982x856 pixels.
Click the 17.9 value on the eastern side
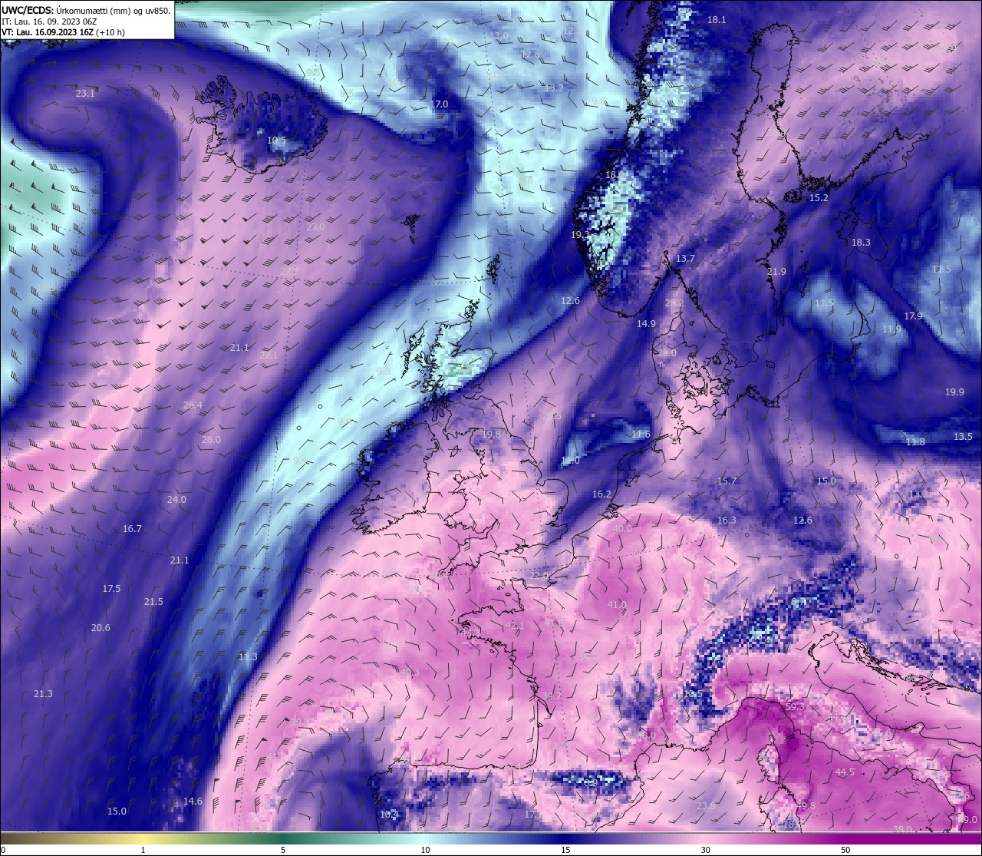click(913, 316)
